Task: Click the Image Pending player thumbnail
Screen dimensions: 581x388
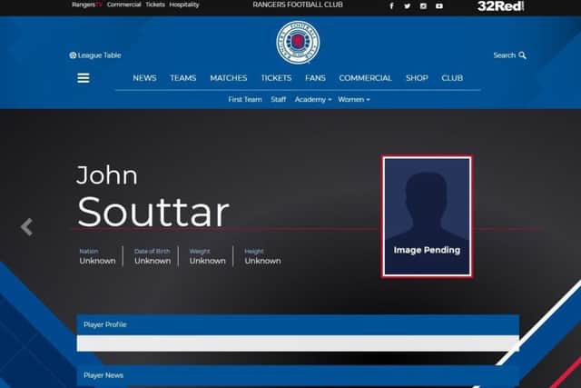Action: point(427,216)
